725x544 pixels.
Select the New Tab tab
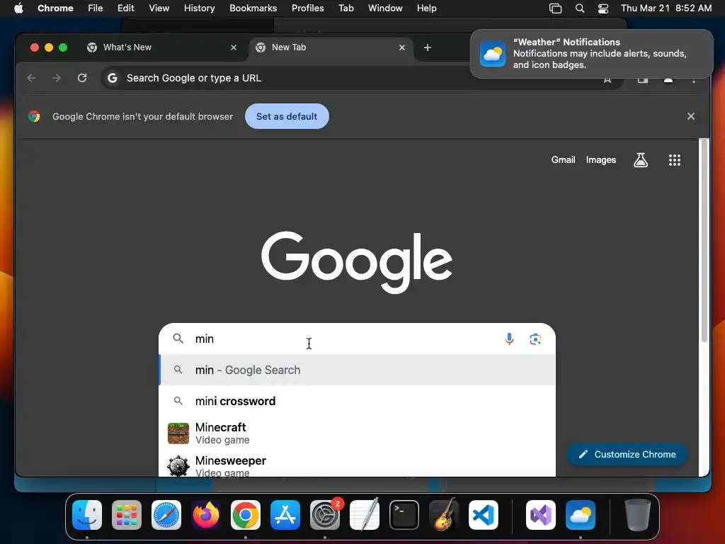coord(331,47)
